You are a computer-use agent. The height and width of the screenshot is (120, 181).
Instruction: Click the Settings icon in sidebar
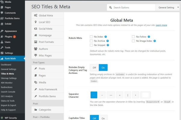coord(2,53)
